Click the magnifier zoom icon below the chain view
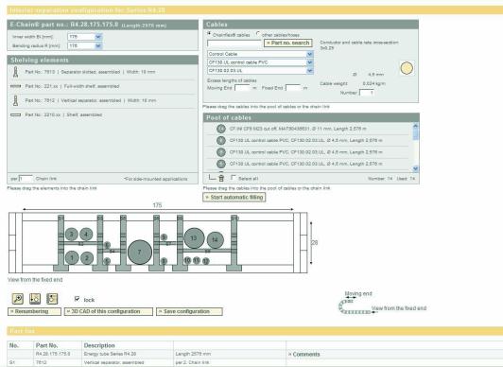The image size is (503, 367). (18, 299)
